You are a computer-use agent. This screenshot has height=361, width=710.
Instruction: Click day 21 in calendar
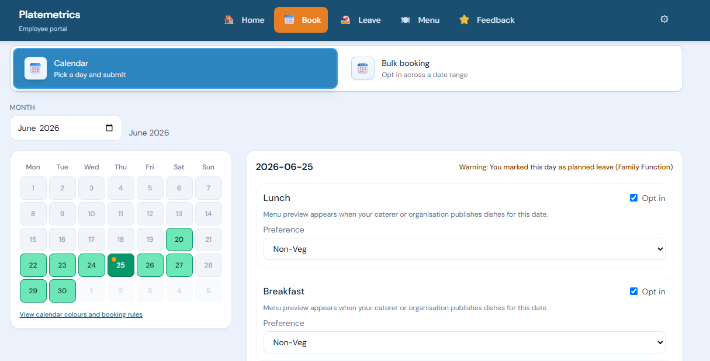click(209, 239)
